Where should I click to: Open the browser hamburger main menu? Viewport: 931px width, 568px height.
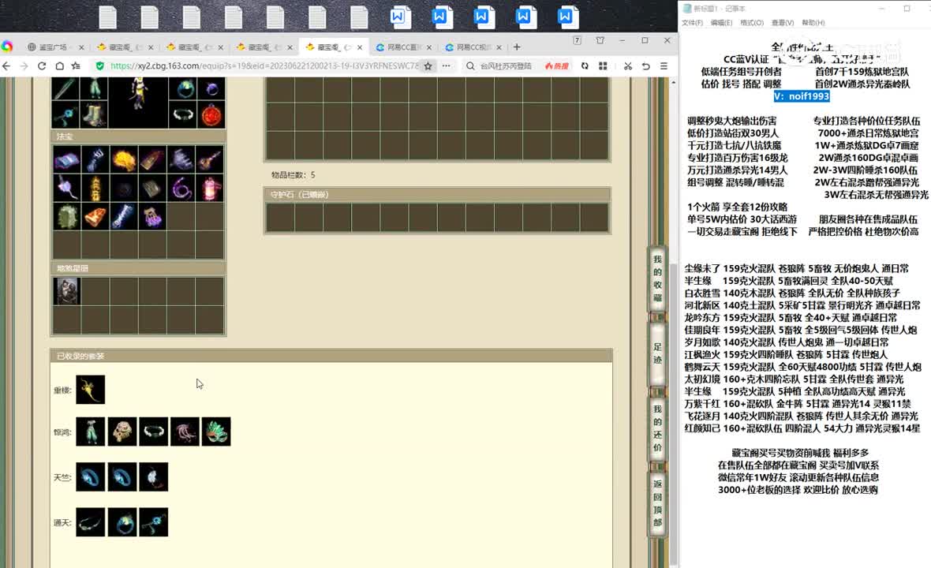(664, 66)
